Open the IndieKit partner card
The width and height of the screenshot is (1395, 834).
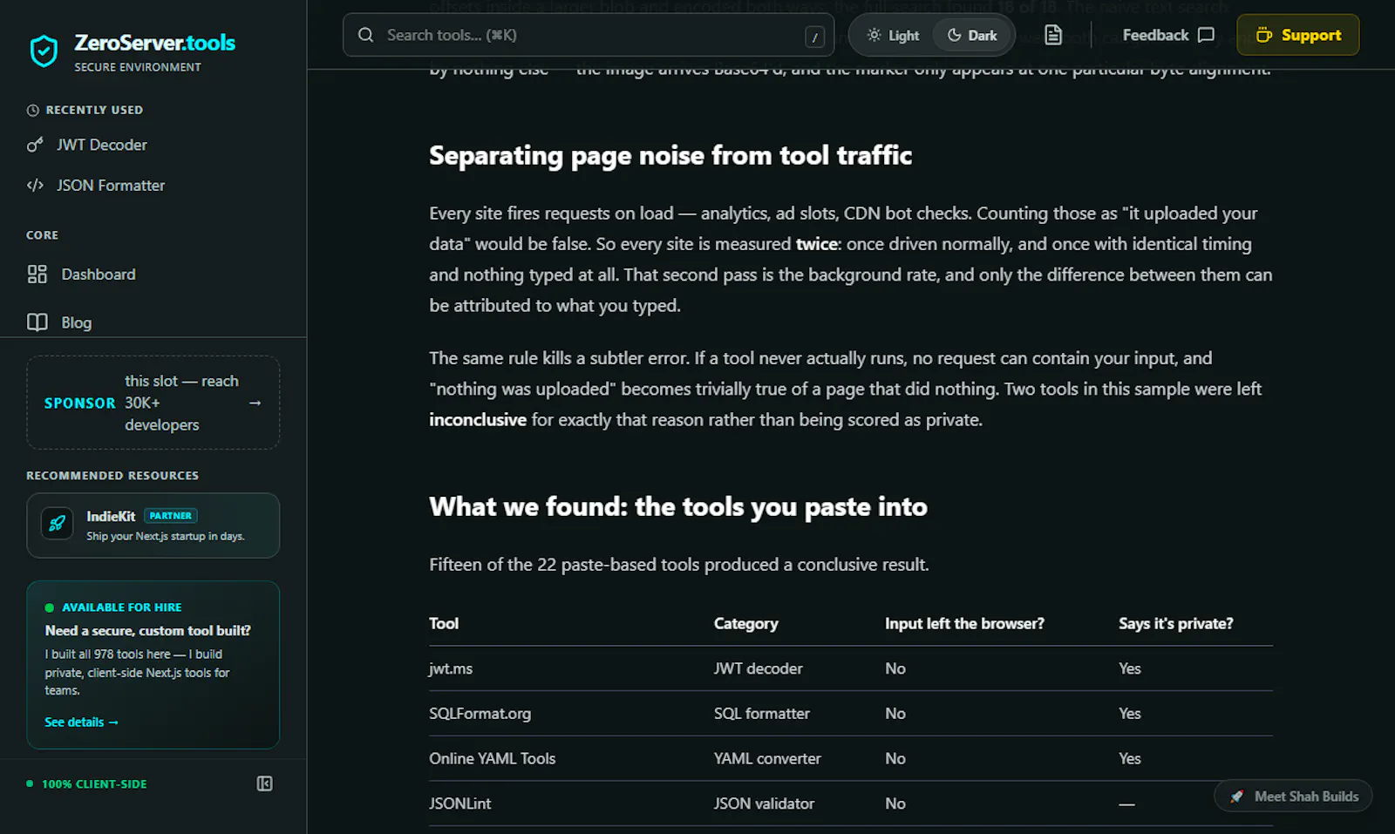click(153, 525)
